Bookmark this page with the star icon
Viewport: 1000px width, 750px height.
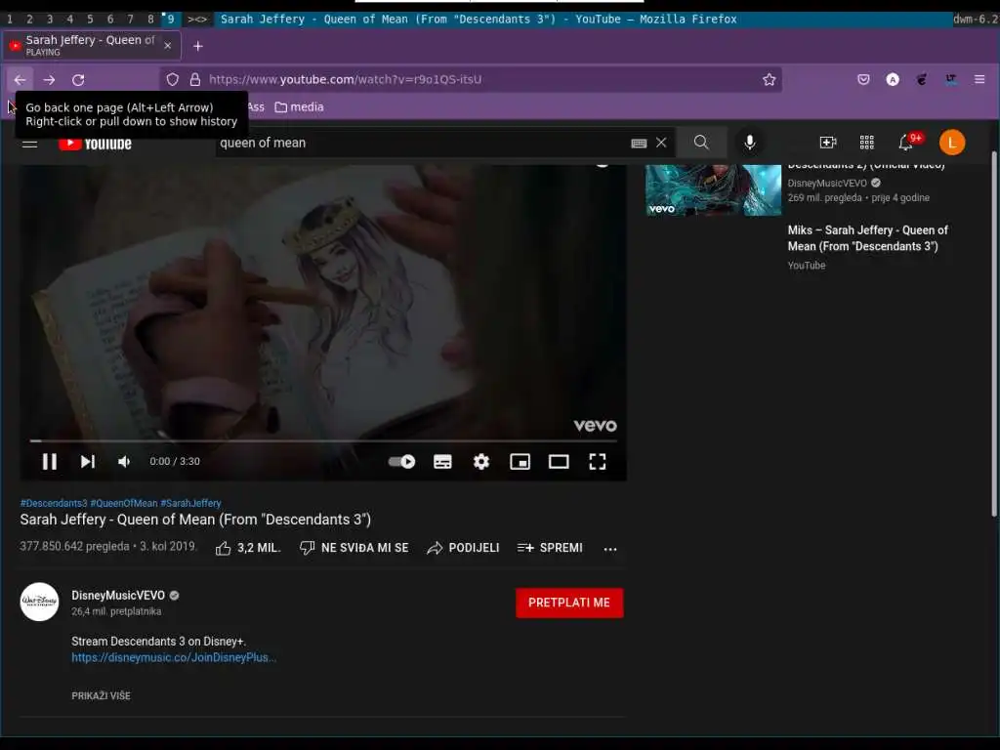coord(770,80)
